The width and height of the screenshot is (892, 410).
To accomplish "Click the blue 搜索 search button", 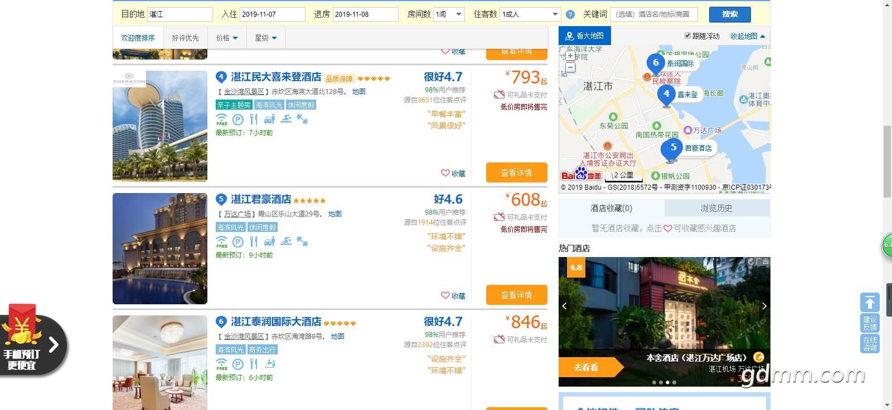I will [x=730, y=14].
